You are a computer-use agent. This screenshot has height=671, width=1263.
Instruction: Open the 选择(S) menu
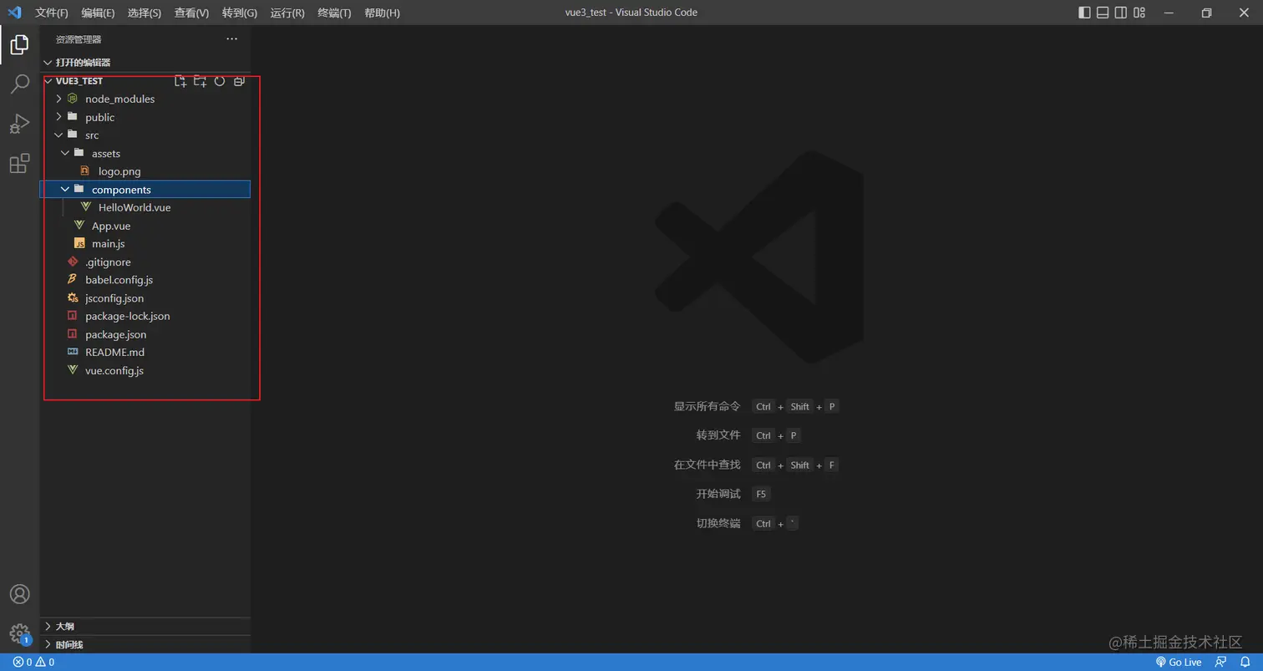[145, 13]
